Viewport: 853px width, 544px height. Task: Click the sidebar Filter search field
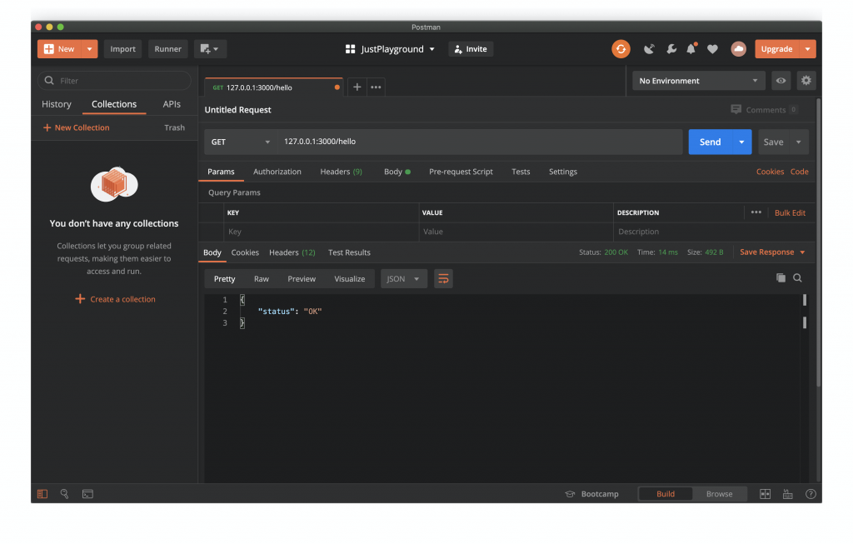[114, 81]
